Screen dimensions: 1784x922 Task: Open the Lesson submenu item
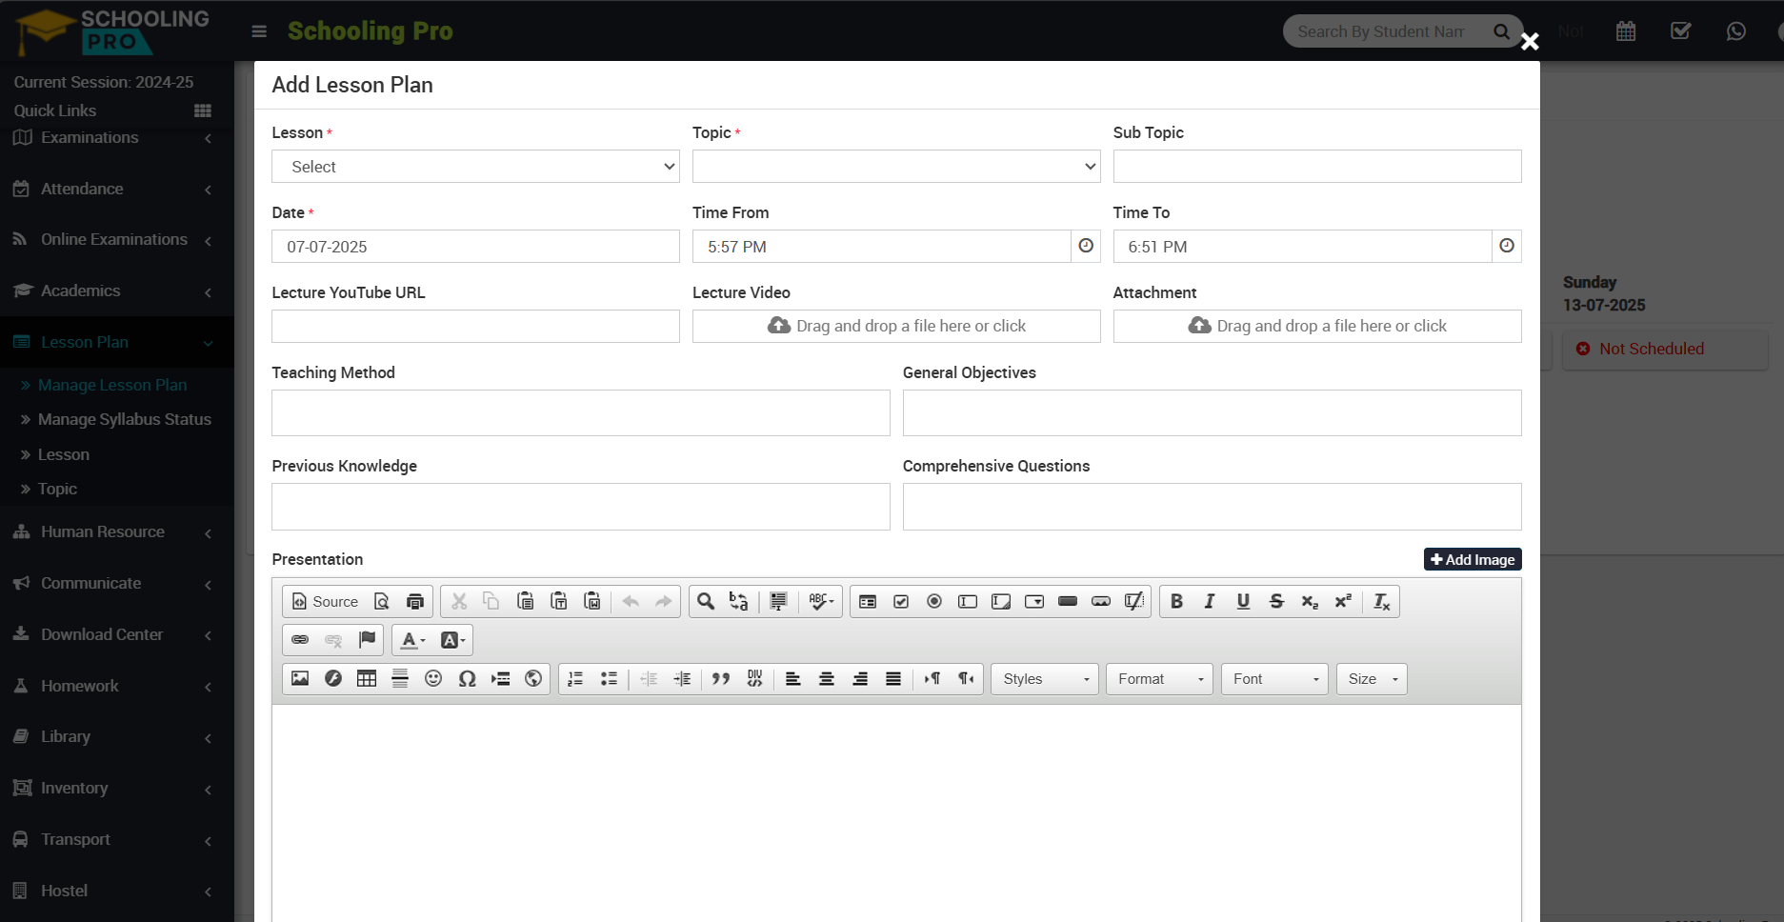(x=63, y=454)
